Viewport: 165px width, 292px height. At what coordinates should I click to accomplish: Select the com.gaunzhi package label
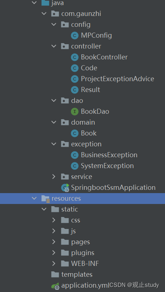[x=81, y=14]
